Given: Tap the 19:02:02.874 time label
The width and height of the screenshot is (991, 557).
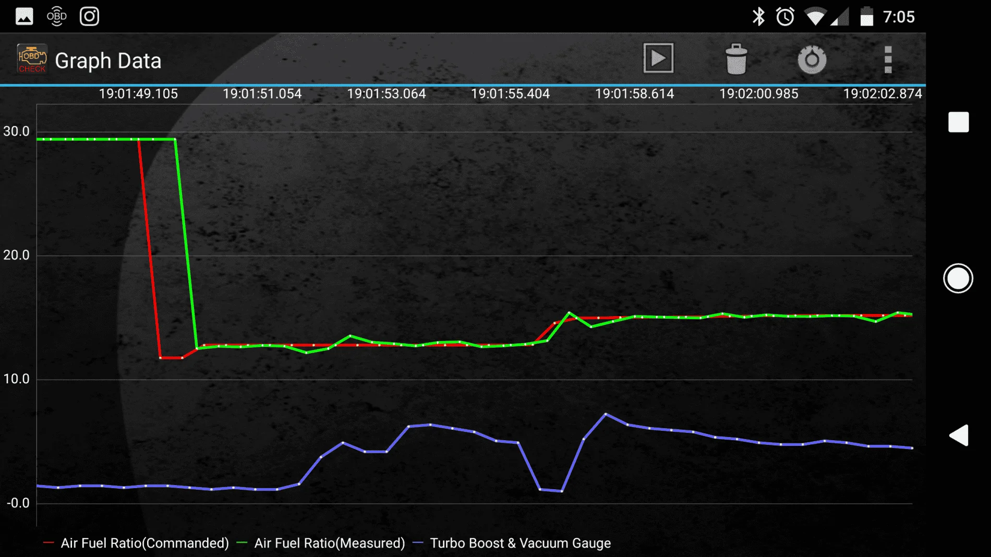Looking at the screenshot, I should (883, 94).
